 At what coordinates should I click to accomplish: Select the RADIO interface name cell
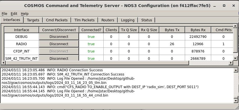[x=22, y=44]
